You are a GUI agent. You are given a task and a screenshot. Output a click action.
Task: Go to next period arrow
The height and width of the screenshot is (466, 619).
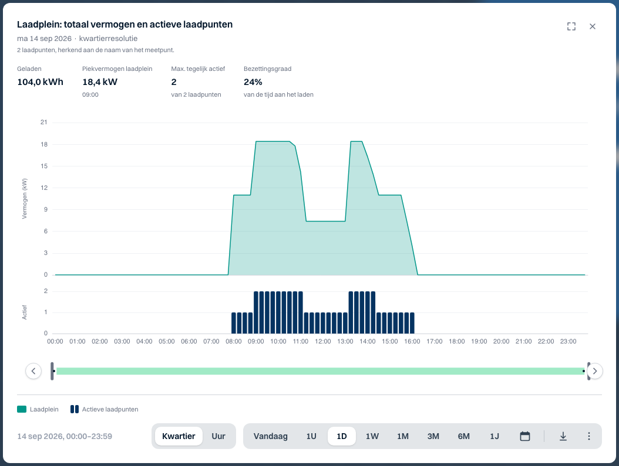pyautogui.click(x=595, y=371)
